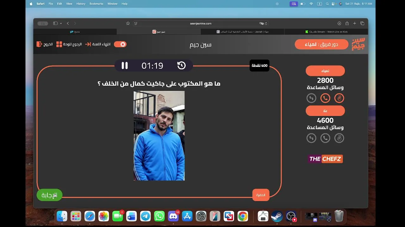Open the Window menu
This screenshot has width=405, height=227.
point(112,4)
